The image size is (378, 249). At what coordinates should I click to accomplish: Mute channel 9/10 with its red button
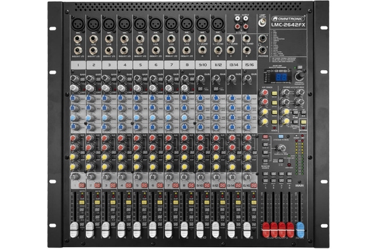[207, 185]
